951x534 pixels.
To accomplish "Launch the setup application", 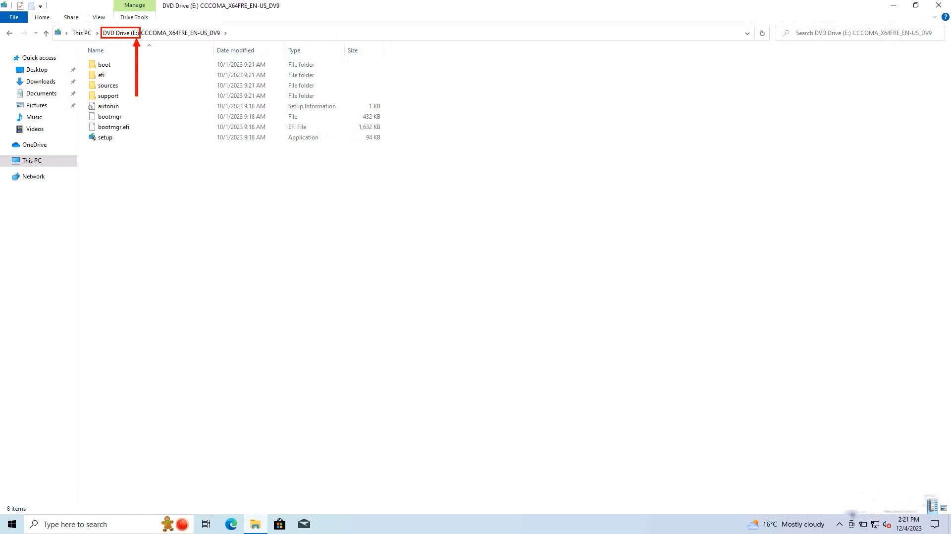I will click(x=105, y=137).
